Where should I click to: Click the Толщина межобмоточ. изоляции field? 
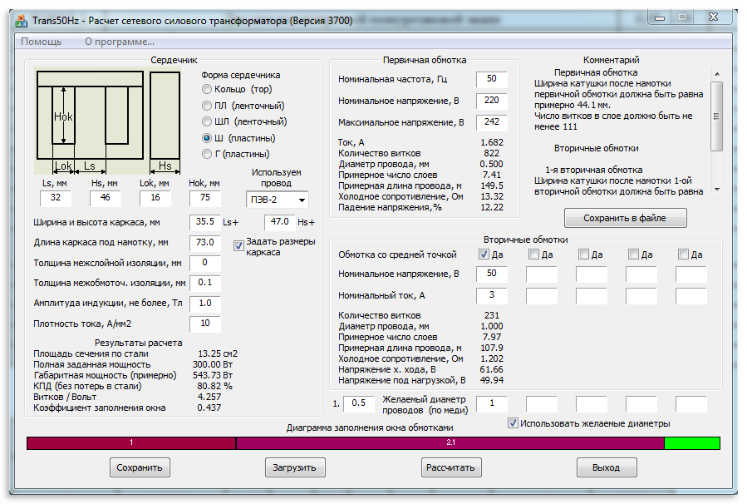tap(205, 284)
